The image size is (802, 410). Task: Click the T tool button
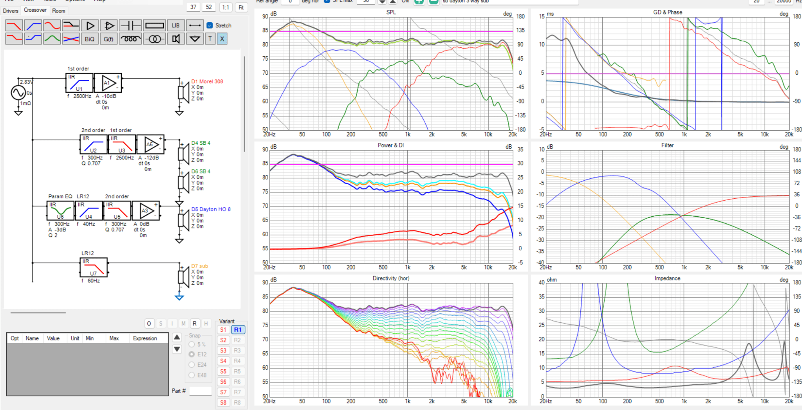pos(210,39)
